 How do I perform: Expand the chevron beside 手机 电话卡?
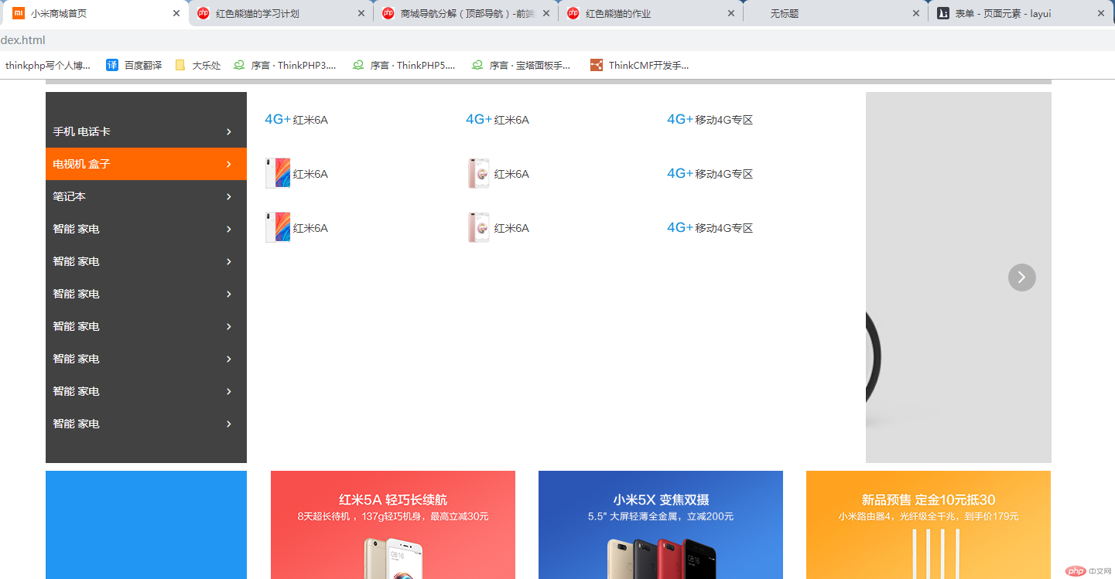229,131
